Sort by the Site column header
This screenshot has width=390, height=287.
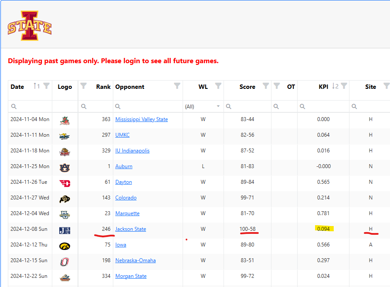(x=370, y=87)
